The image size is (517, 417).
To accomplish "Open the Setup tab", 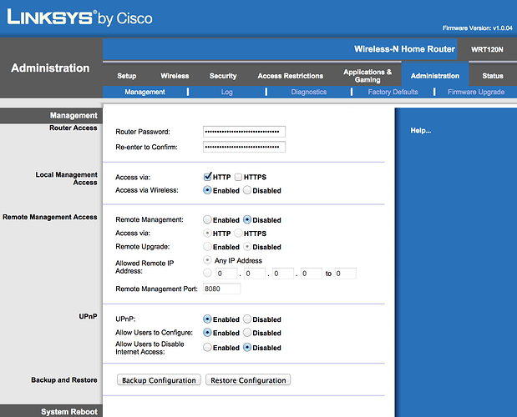I will [127, 76].
